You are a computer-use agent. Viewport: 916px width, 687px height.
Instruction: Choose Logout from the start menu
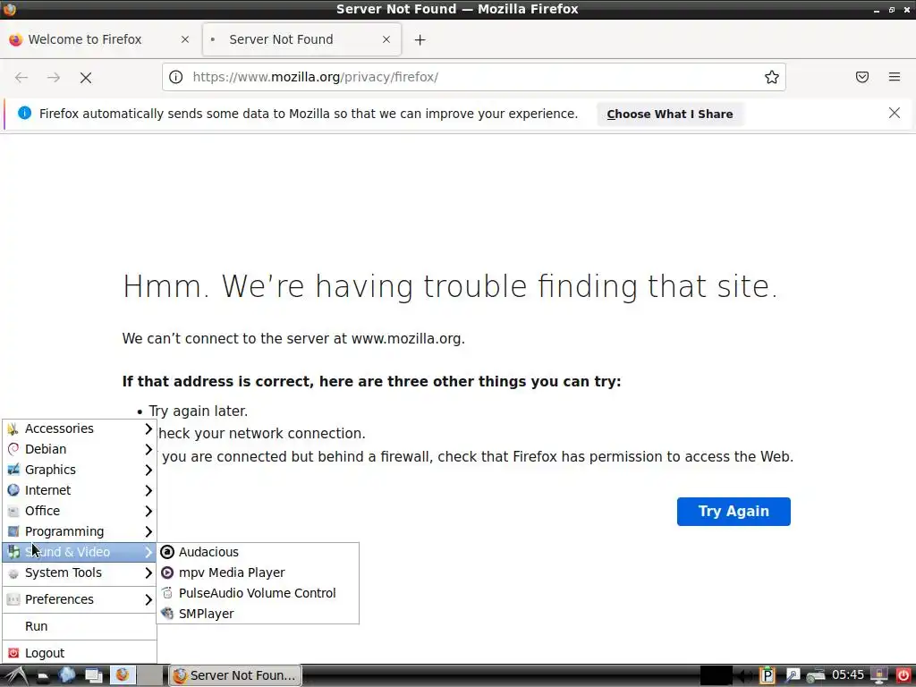coord(80,653)
